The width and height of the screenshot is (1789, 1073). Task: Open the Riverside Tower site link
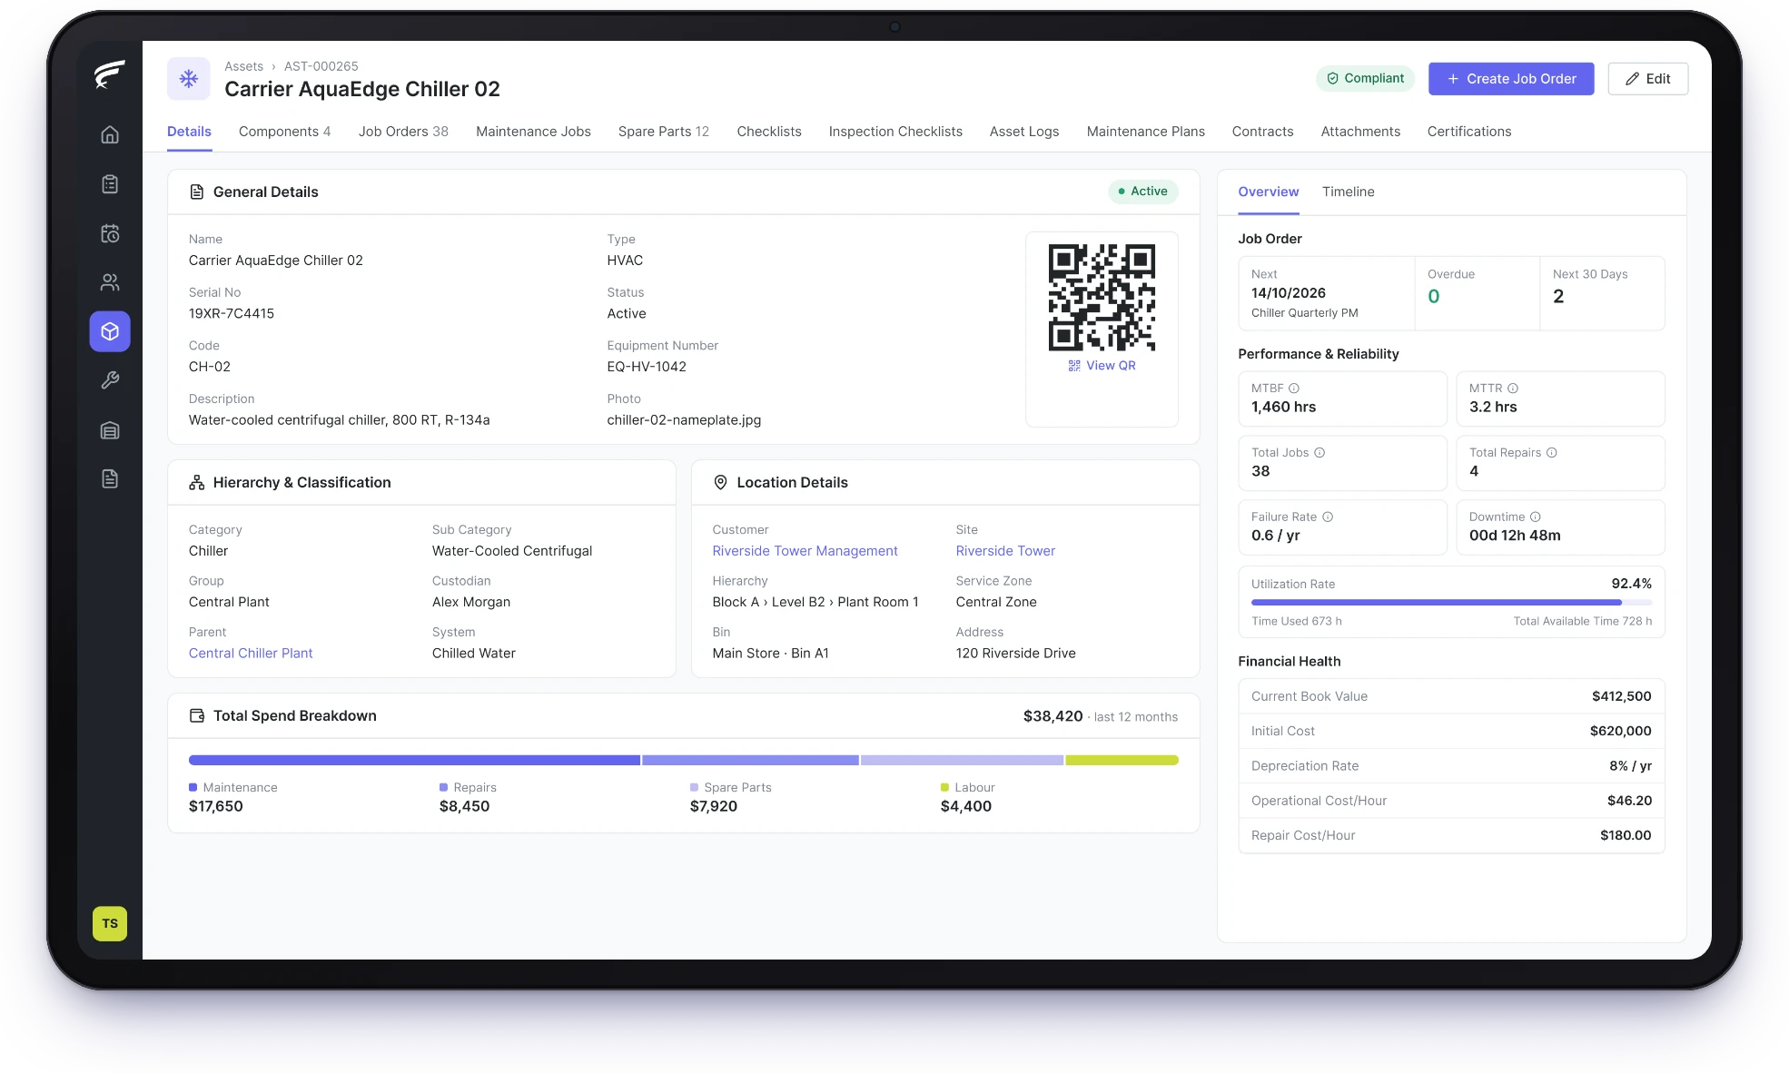tap(1005, 551)
